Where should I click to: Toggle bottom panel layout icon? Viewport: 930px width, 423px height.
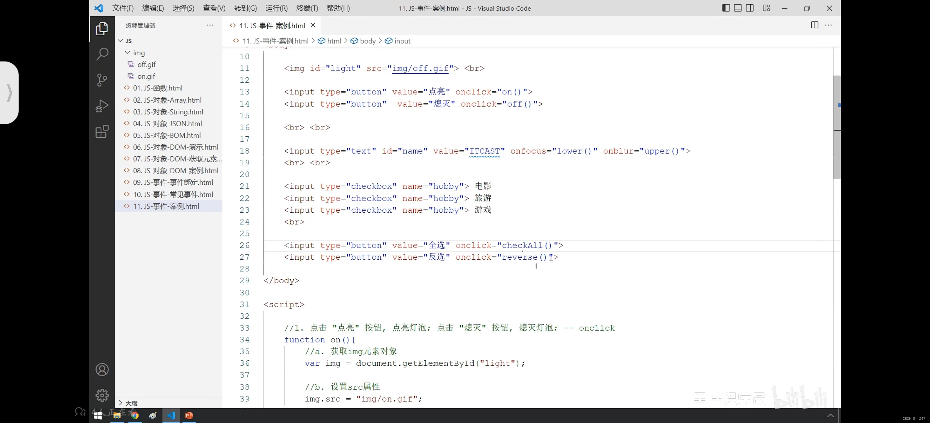[x=738, y=8]
